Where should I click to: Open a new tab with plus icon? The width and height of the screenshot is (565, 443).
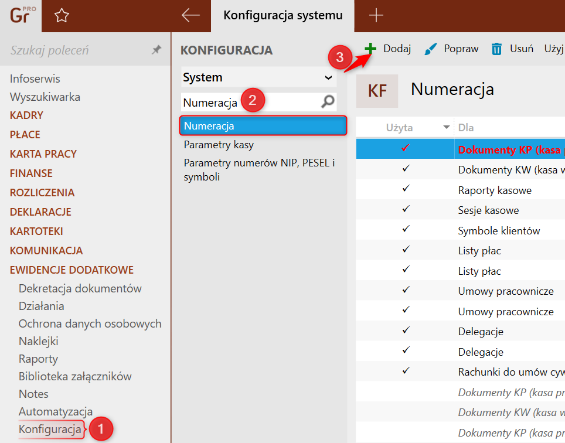[376, 16]
